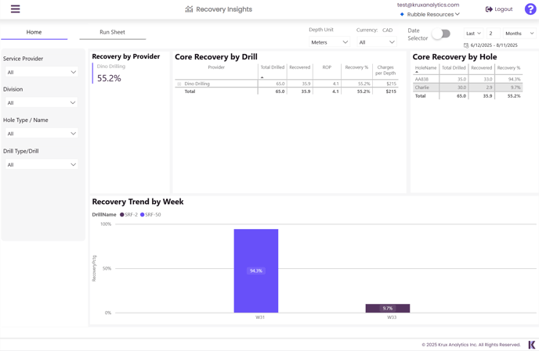Open the Months unit dropdown
The image size is (539, 351).
point(519,34)
